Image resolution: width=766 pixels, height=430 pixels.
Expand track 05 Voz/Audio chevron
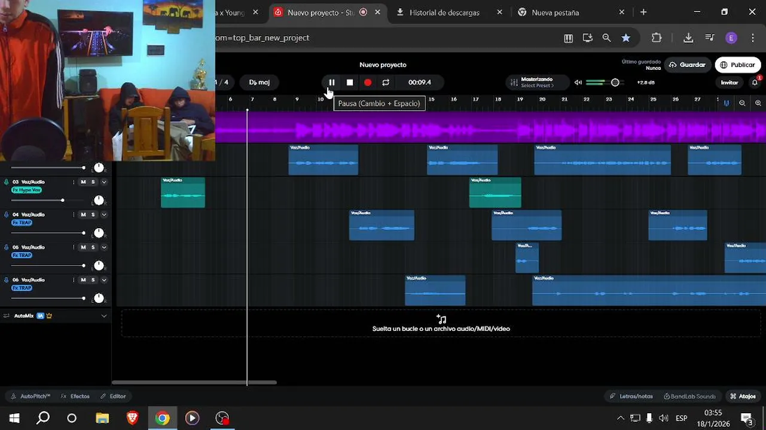pos(104,247)
